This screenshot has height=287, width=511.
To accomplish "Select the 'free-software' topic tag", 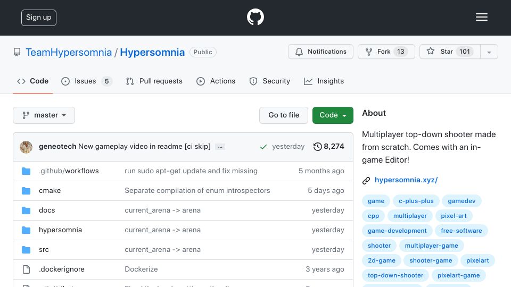I will coord(461,231).
